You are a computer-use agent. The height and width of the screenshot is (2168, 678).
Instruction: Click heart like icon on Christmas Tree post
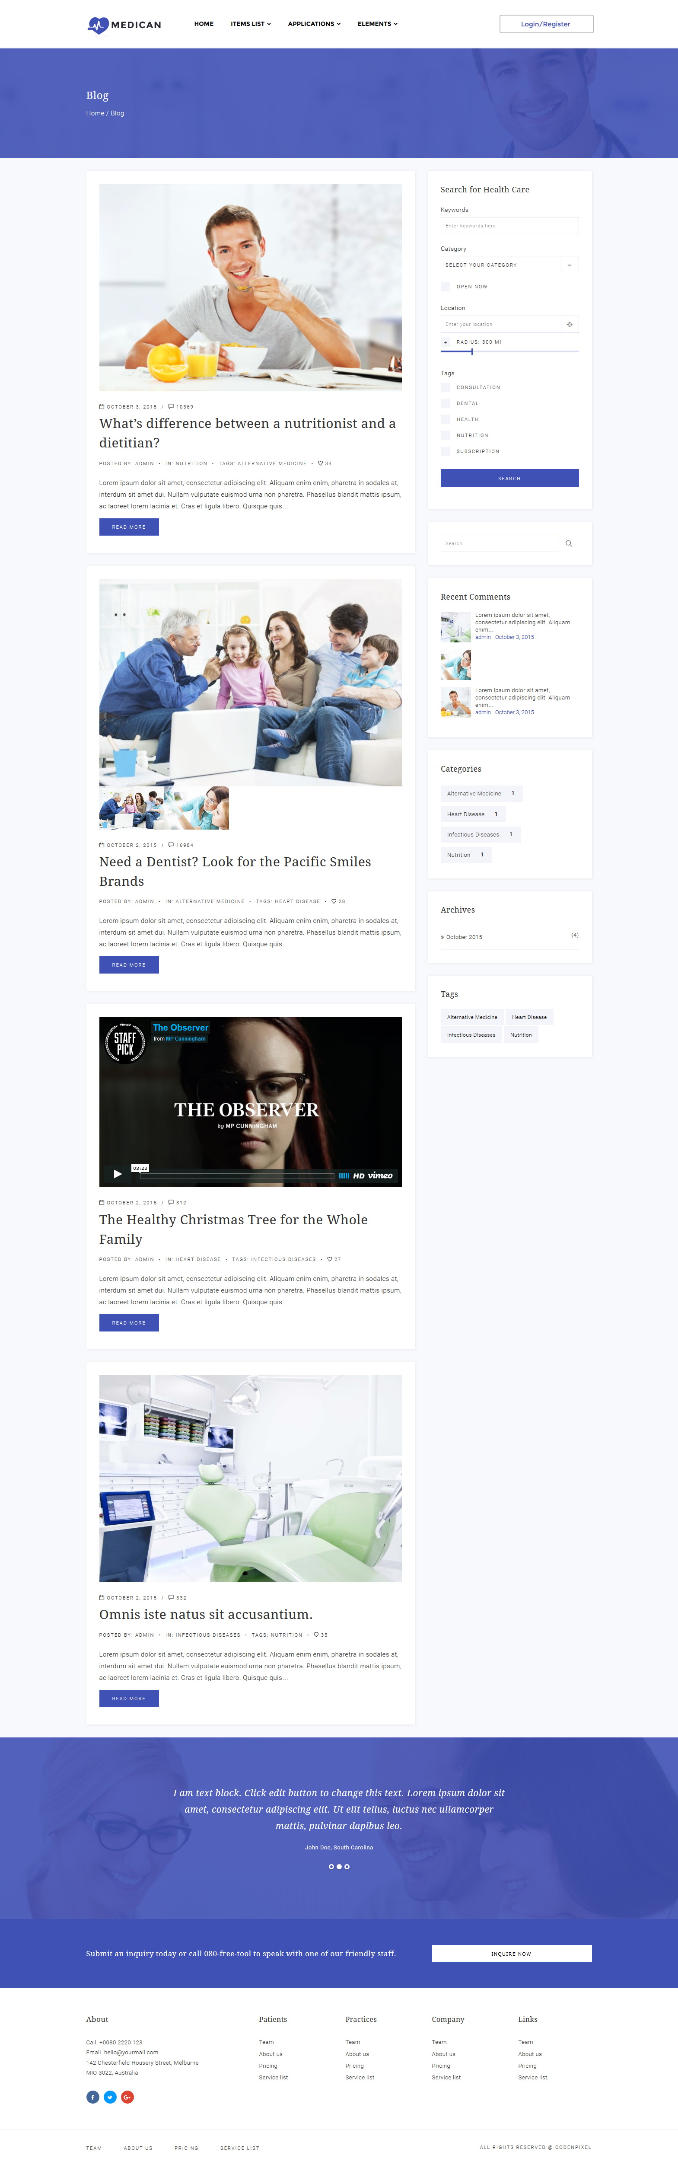point(330,1259)
